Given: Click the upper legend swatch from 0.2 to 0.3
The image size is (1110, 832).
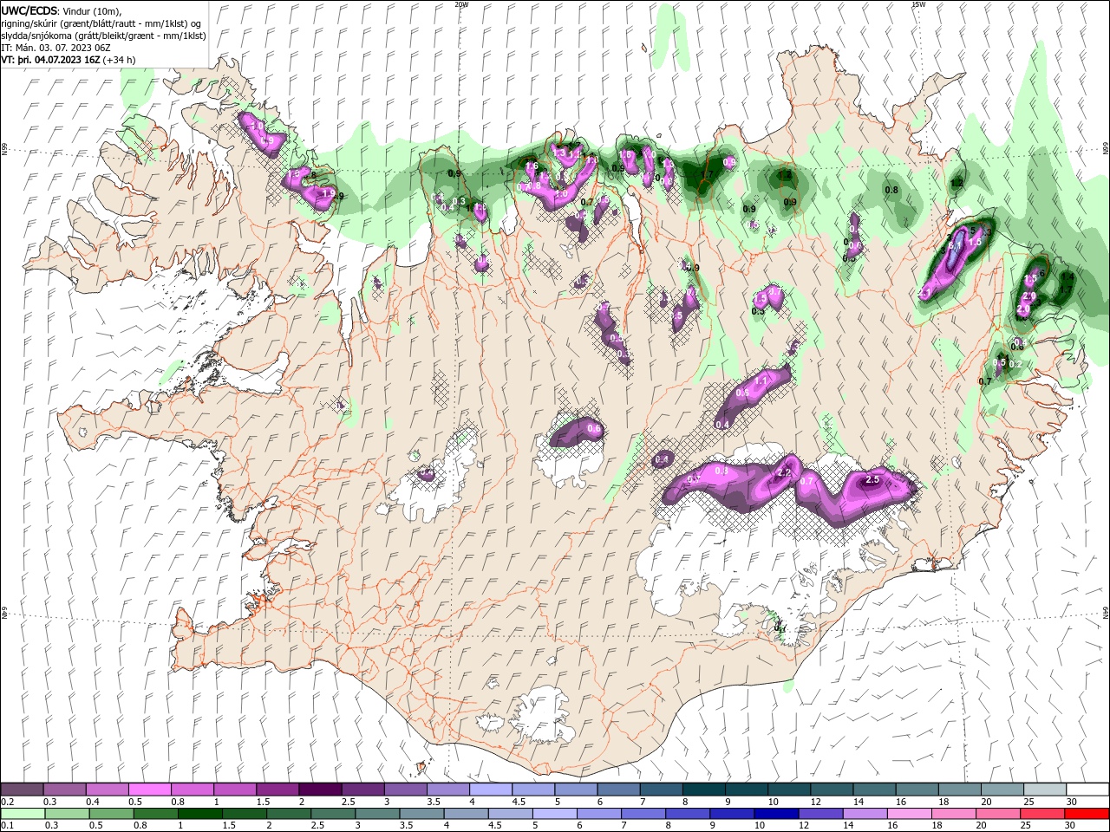Looking at the screenshot, I should click(x=22, y=790).
